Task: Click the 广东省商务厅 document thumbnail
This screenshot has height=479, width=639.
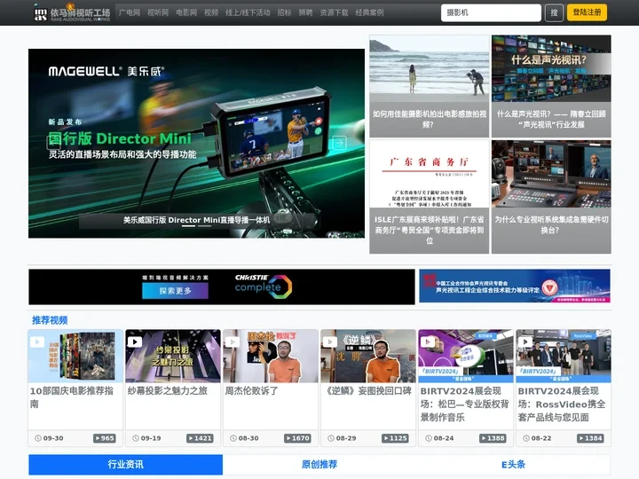Action: (x=430, y=174)
